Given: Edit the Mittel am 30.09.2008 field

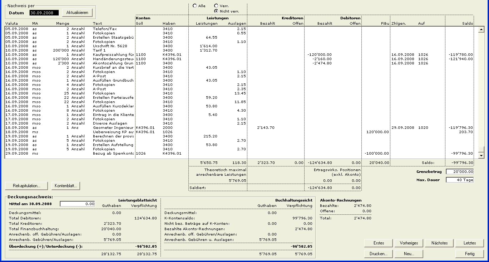Looking at the screenshot, I should point(78,204).
